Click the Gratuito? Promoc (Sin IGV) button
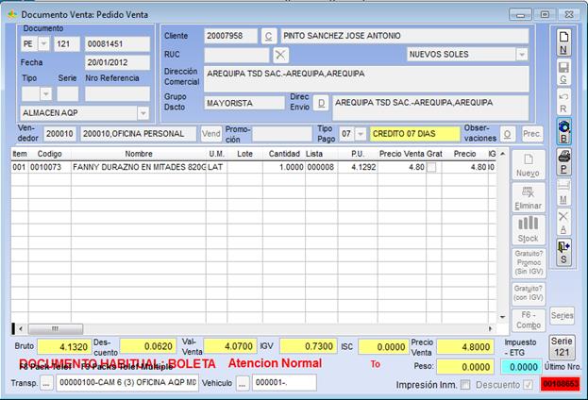Viewport: 588px width, 400px height. coord(529,262)
